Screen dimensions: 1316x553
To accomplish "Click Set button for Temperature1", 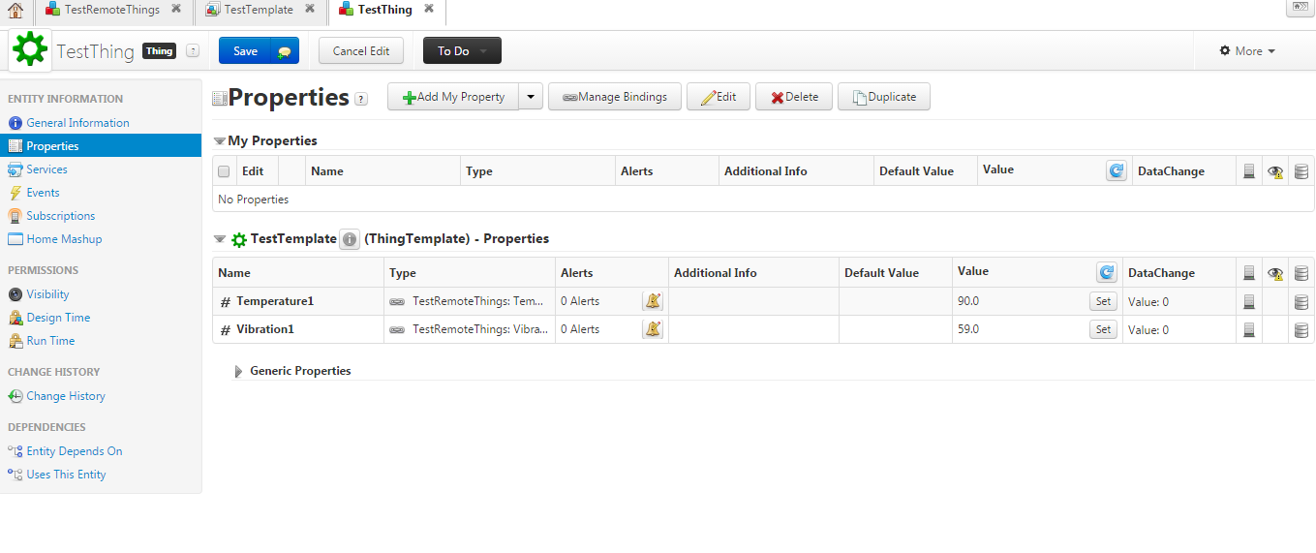I will [x=1103, y=301].
